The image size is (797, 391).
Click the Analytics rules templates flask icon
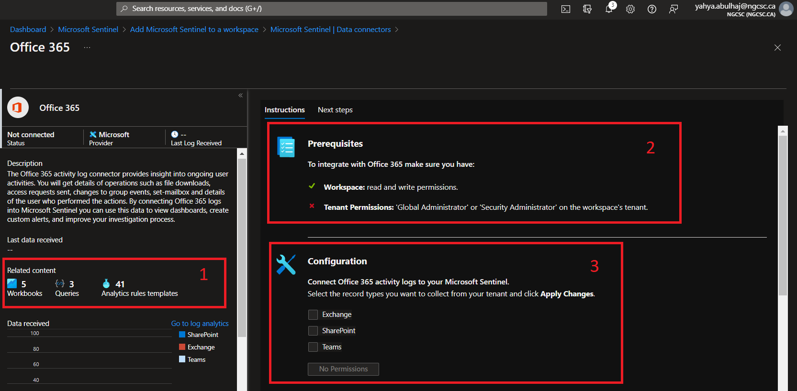coord(106,283)
